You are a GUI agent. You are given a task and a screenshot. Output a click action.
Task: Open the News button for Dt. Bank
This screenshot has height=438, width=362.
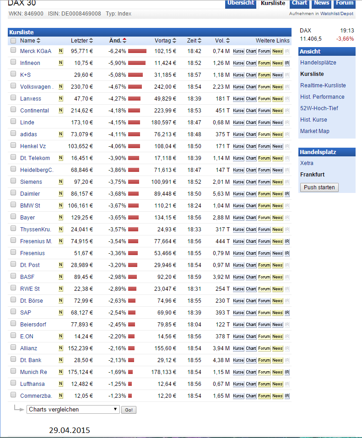[278, 360]
